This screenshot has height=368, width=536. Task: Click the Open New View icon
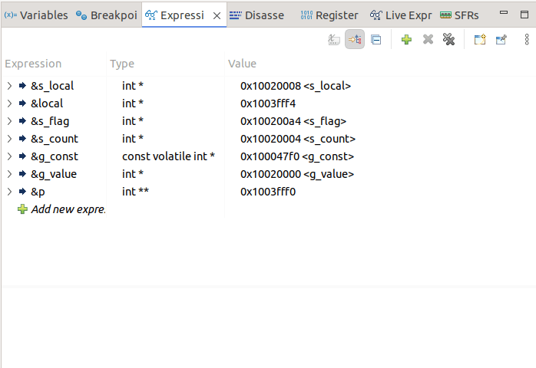[x=479, y=40]
